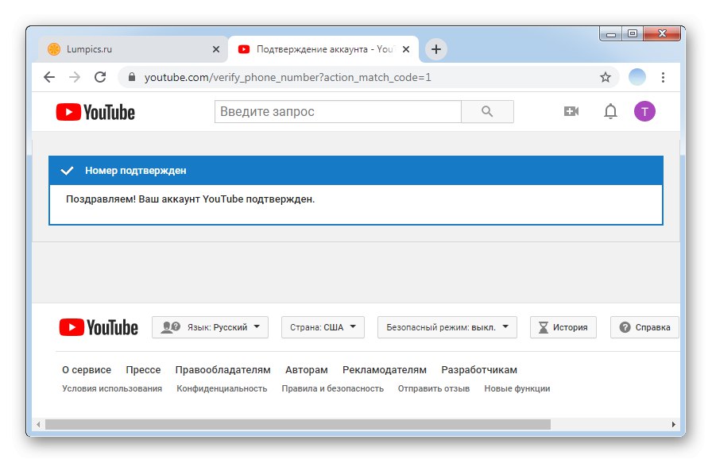
Task: Expand the Страна: США dropdown
Action: coord(323,327)
